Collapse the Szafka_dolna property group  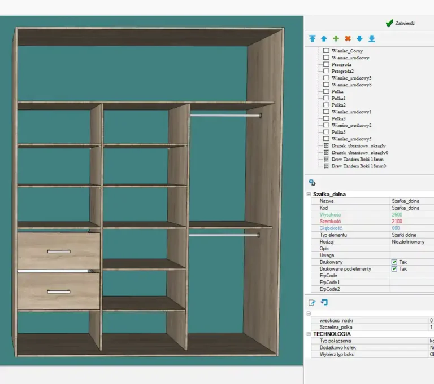point(309,194)
